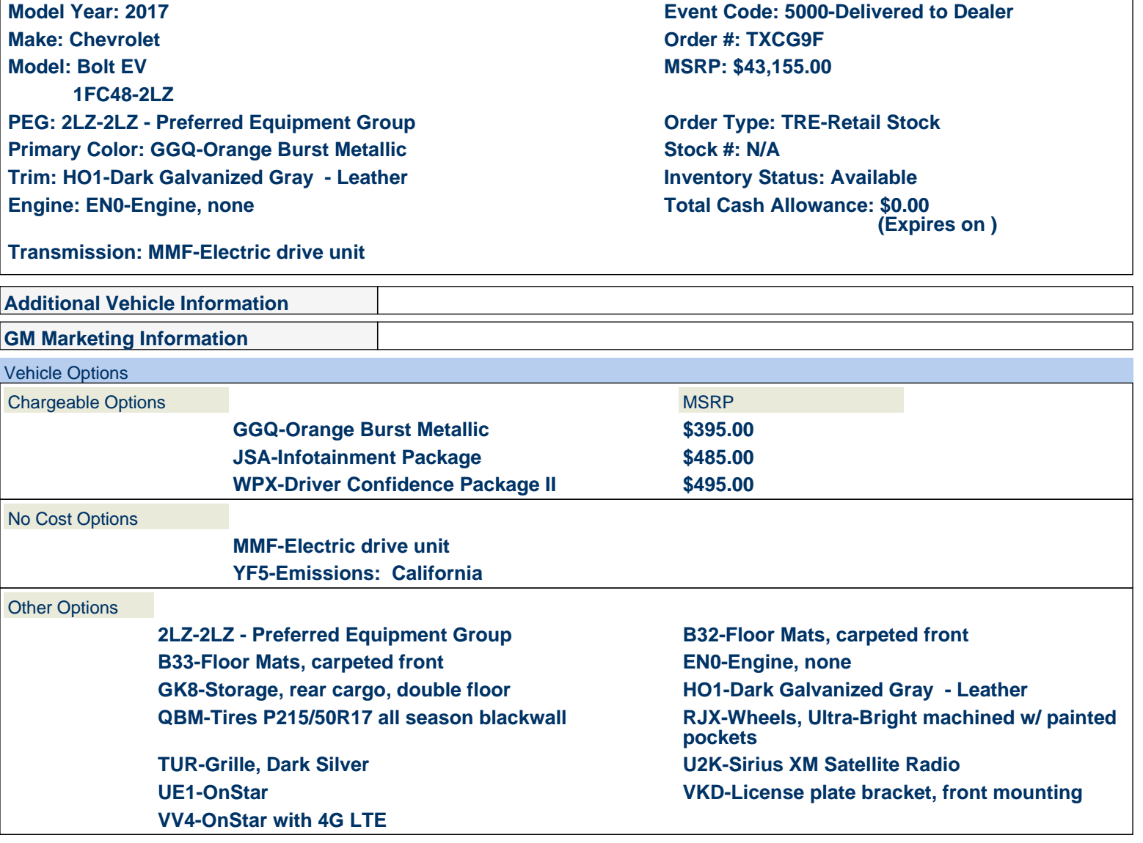1143x843 pixels.
Task: Click Inventory Status: Available
Action: coord(790,177)
